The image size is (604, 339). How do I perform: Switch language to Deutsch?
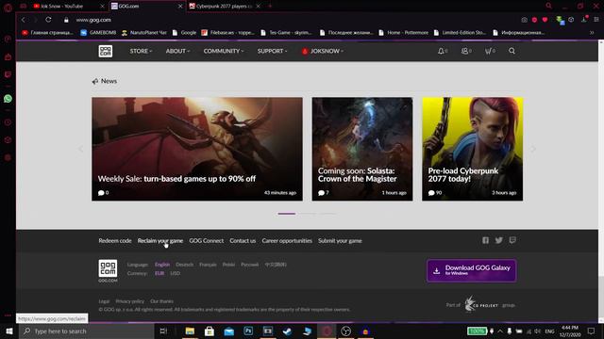click(185, 265)
